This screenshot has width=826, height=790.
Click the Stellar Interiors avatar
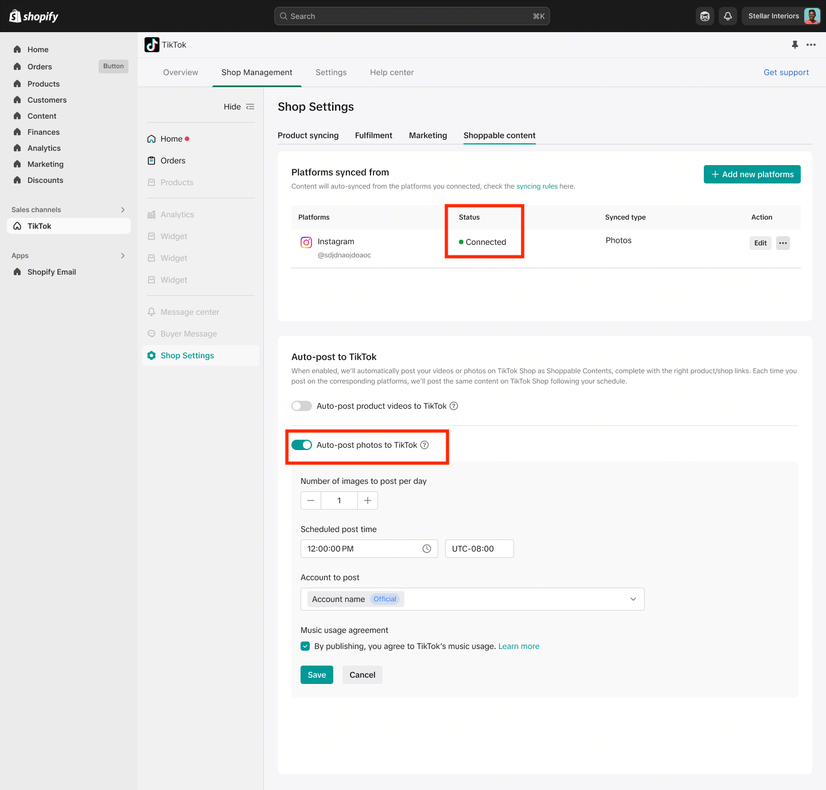(x=812, y=16)
